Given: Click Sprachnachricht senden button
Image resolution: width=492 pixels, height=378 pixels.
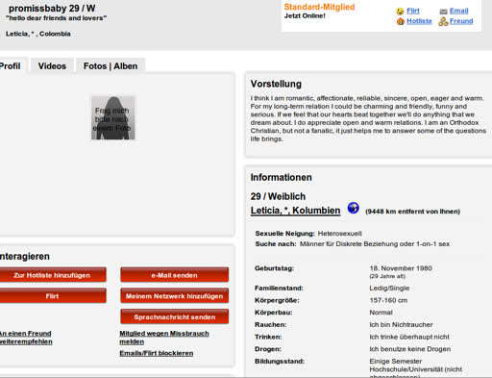Looking at the screenshot, I should coord(175,316).
